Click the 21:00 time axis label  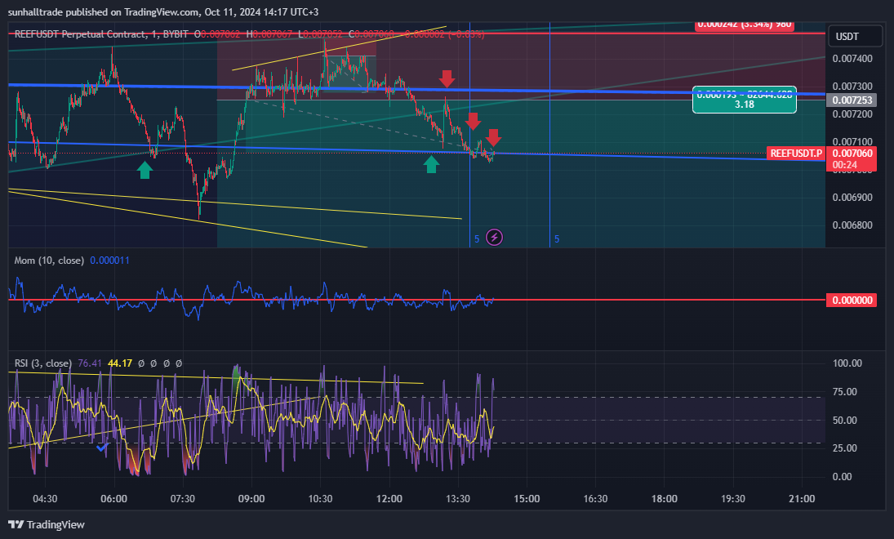(802, 499)
